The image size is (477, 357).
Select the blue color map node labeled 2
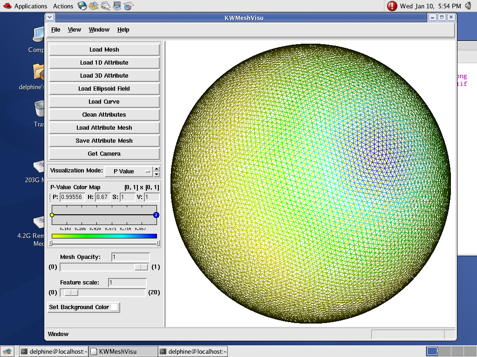[x=156, y=215]
